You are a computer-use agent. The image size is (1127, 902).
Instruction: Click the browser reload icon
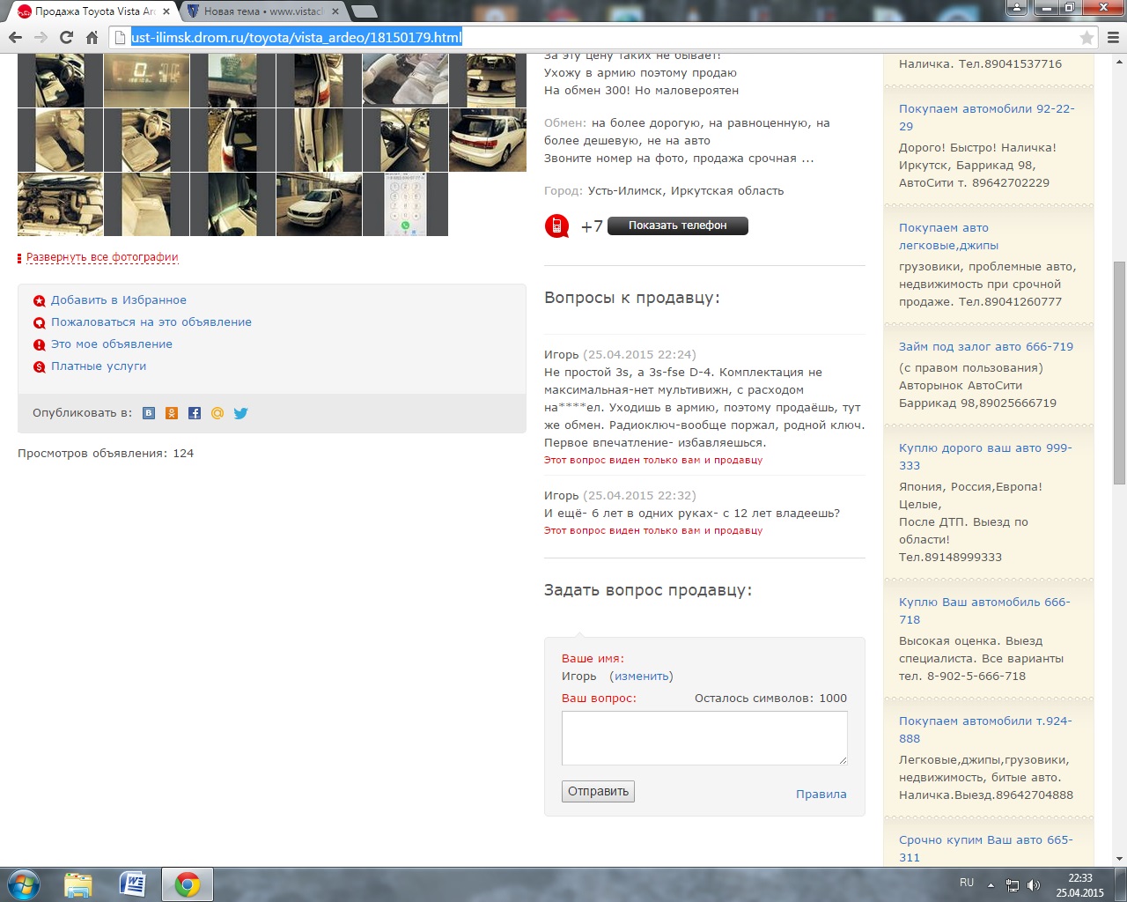[66, 37]
